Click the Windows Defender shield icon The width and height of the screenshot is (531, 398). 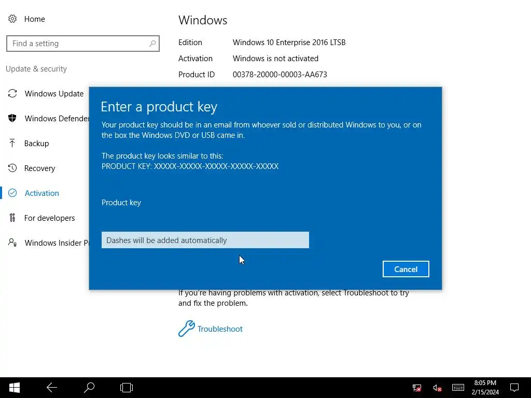pos(12,118)
